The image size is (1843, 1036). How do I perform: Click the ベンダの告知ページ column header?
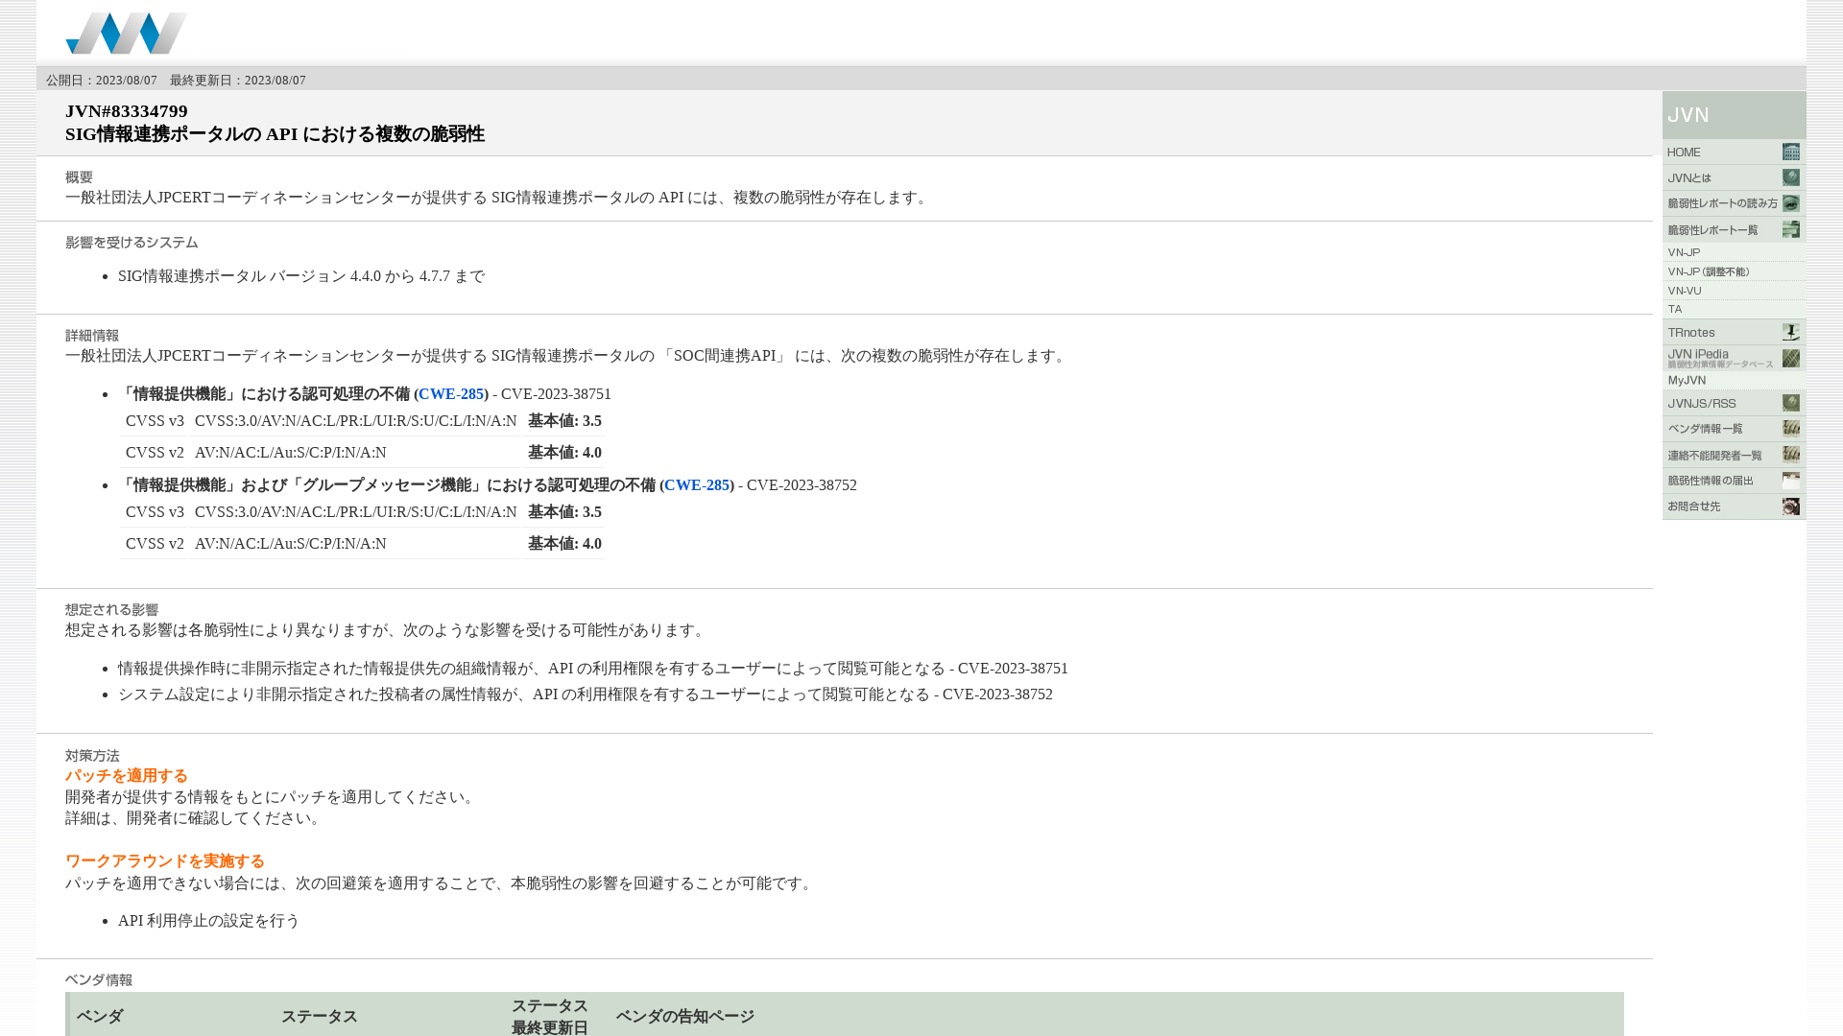pyautogui.click(x=685, y=1017)
